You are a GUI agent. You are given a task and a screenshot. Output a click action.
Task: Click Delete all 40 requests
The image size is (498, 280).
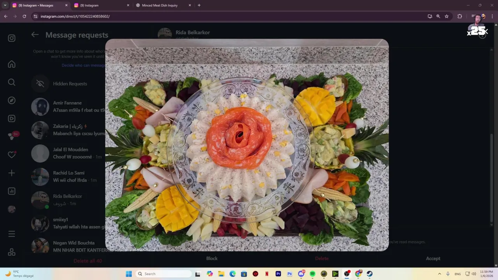[88, 261]
